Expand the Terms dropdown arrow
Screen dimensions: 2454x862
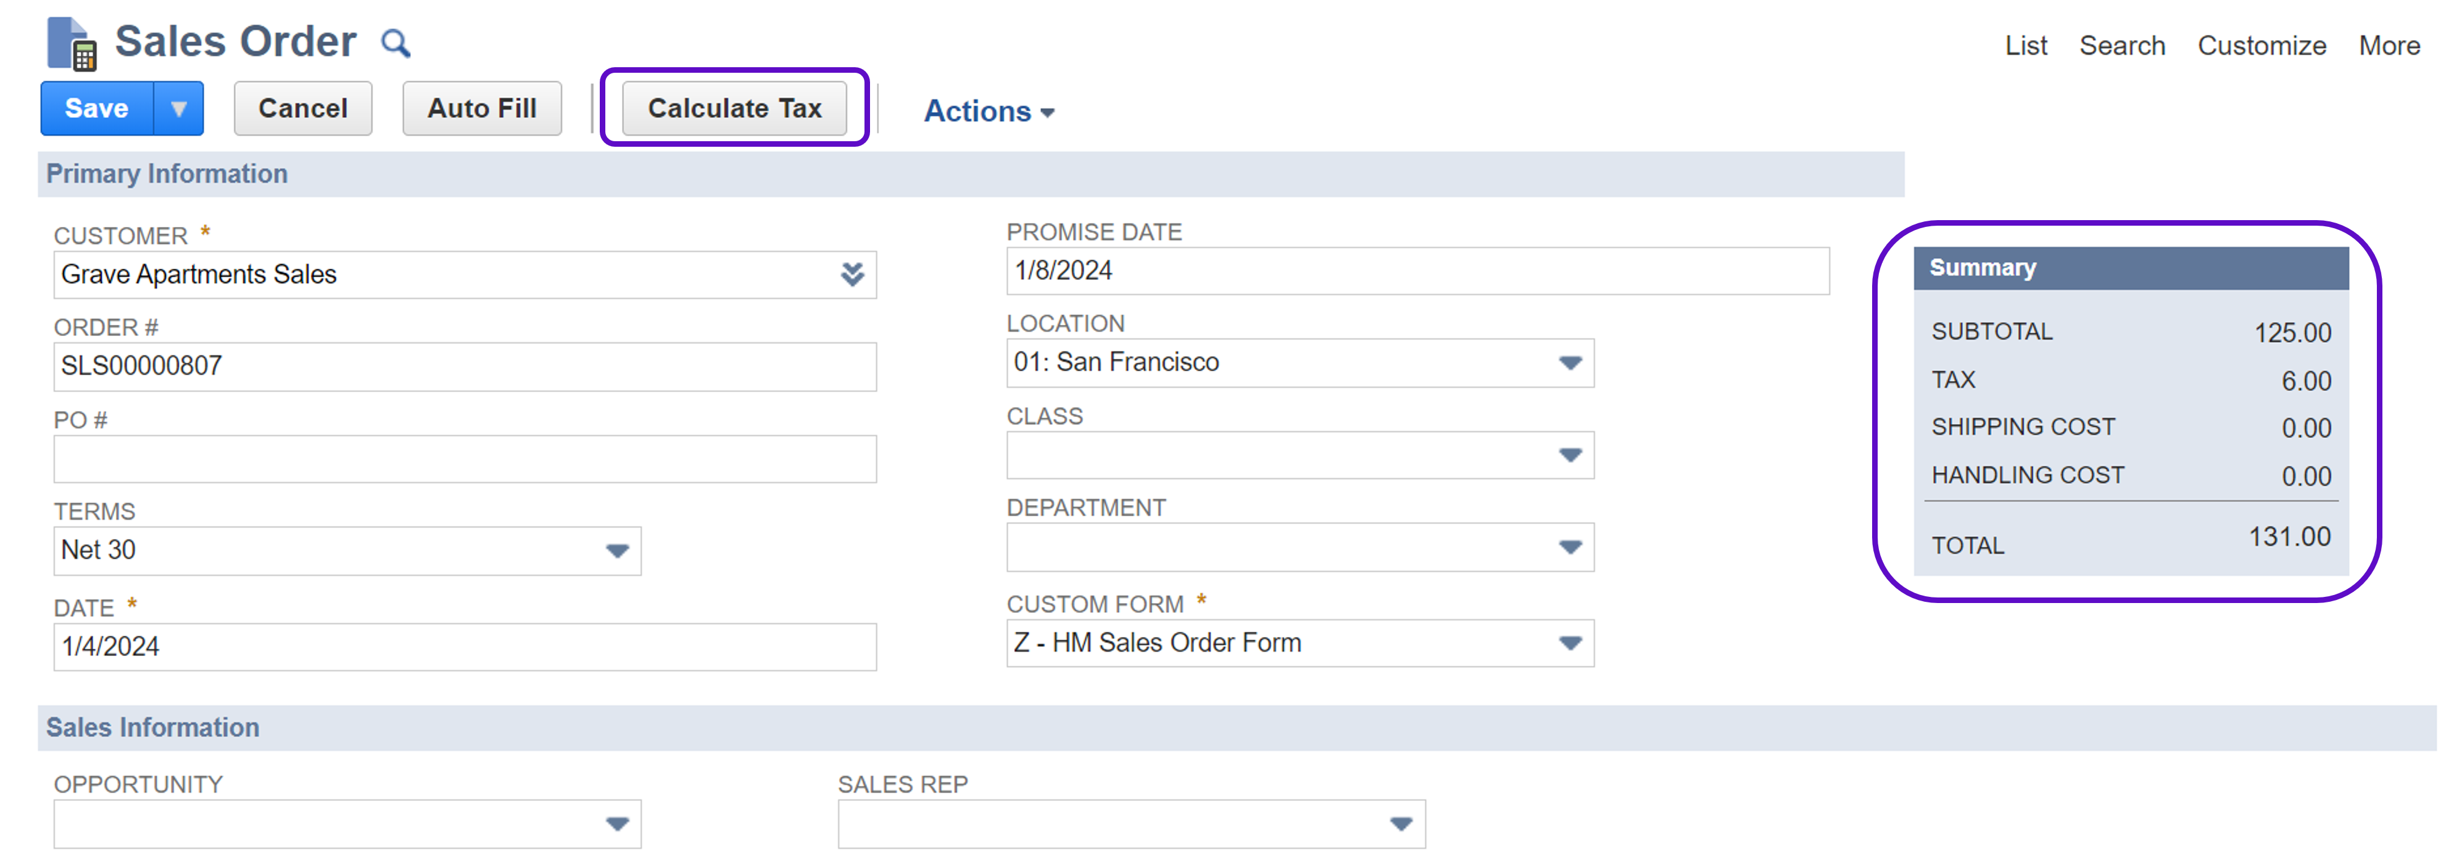click(616, 551)
